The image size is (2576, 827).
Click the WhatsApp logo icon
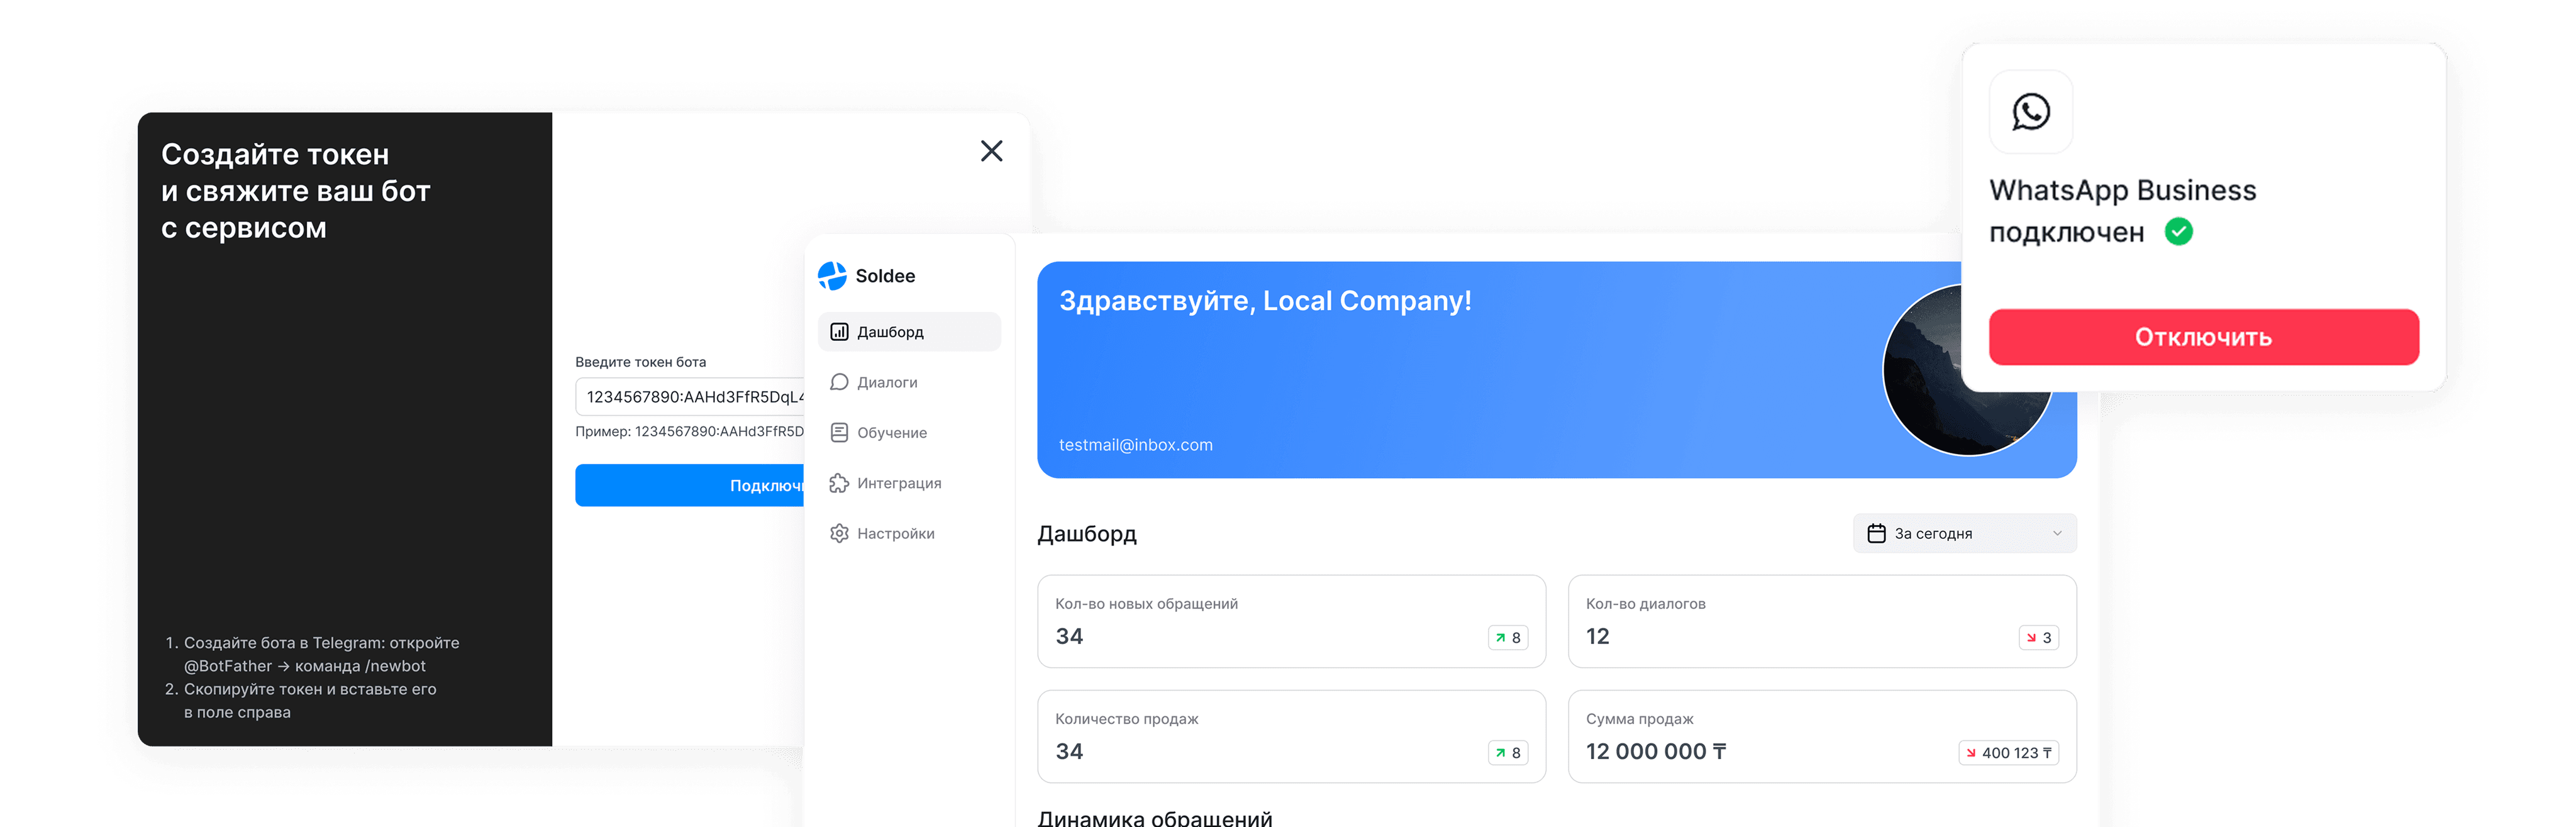tap(2030, 112)
